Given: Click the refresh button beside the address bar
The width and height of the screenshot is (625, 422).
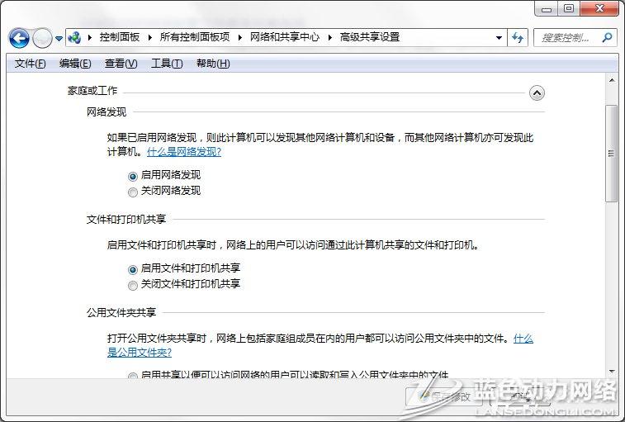Looking at the screenshot, I should coord(518,37).
